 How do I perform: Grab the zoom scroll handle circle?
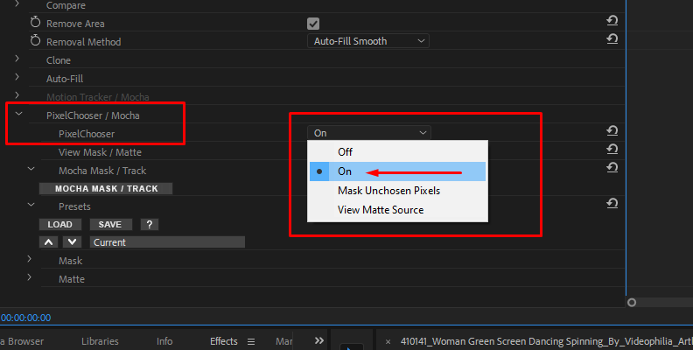[632, 303]
